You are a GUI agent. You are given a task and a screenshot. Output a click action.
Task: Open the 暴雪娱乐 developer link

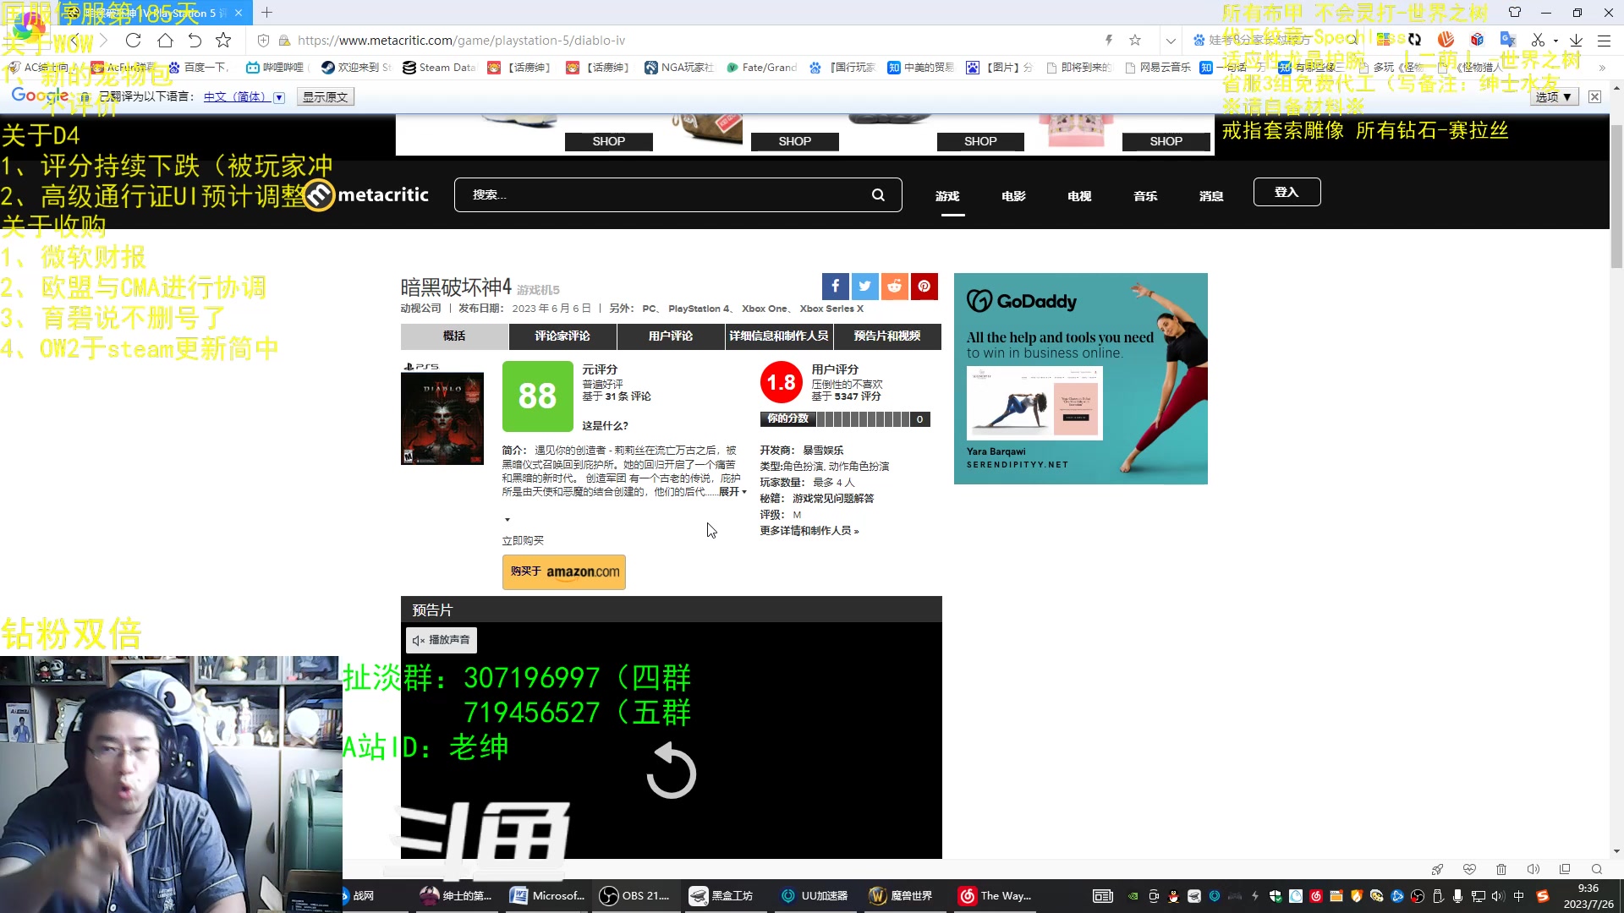pos(823,451)
